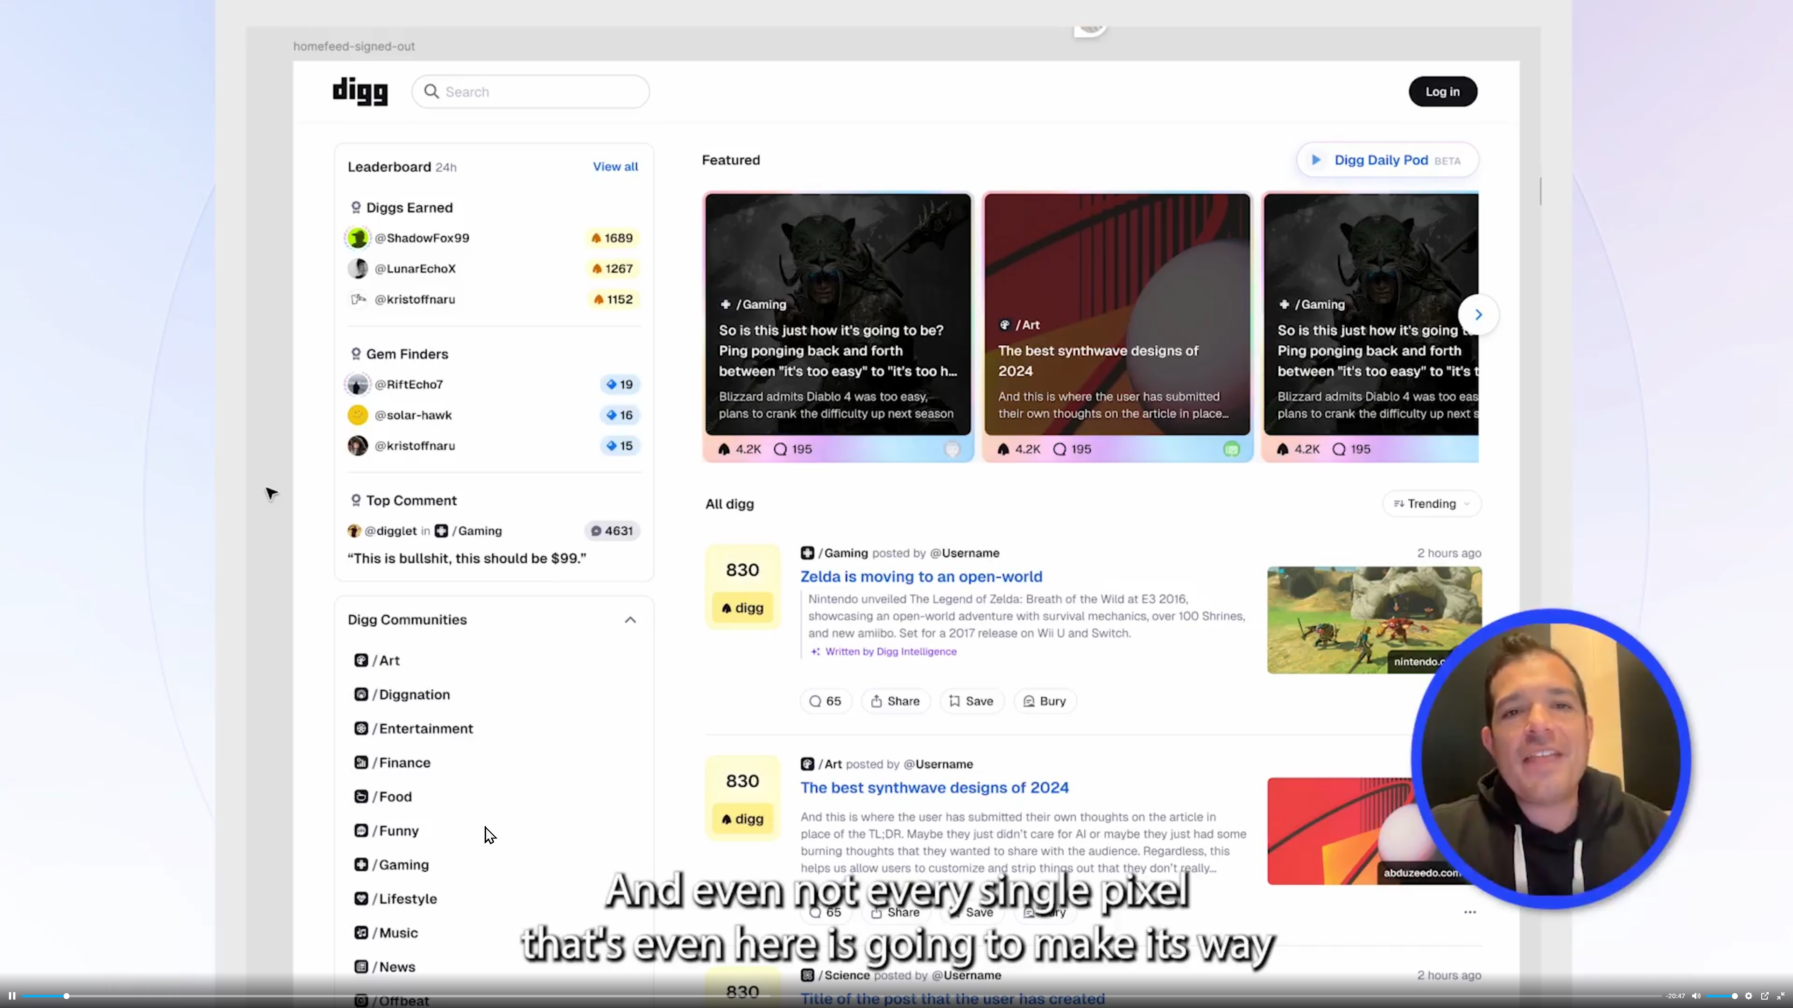Mute the video with the speaker icon
Screen dimensions: 1793x1008
tap(1696, 996)
